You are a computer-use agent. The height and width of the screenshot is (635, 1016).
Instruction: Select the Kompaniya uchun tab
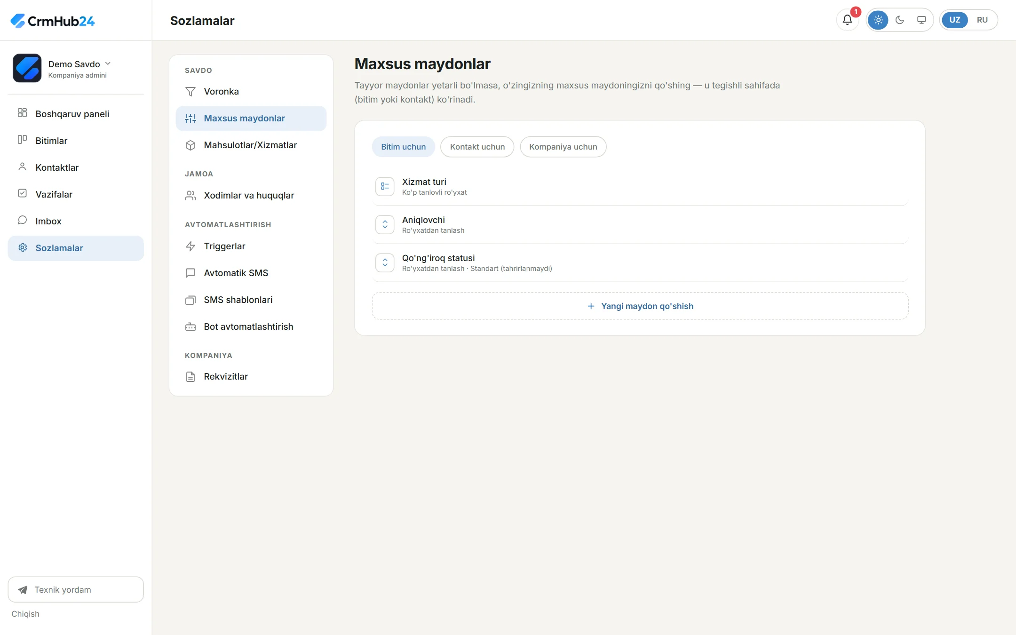coord(563,147)
